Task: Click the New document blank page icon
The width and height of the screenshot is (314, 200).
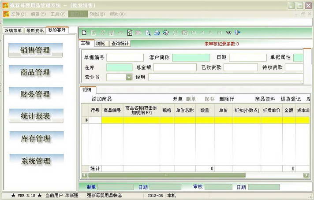Action: click(84, 33)
